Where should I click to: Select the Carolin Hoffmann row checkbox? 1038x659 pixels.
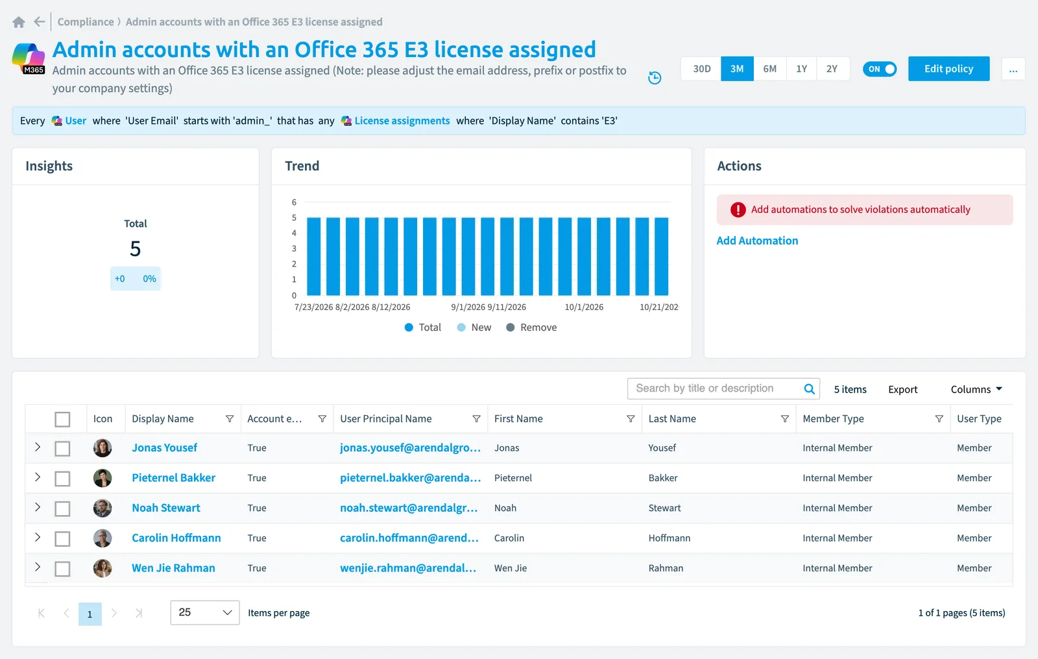coord(62,539)
